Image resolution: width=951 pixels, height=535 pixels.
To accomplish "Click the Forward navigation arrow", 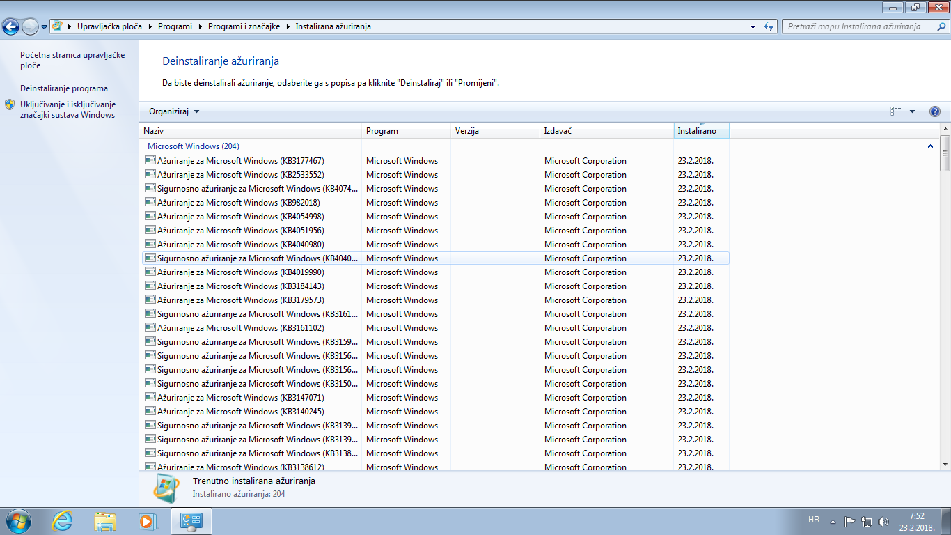I will click(x=30, y=26).
